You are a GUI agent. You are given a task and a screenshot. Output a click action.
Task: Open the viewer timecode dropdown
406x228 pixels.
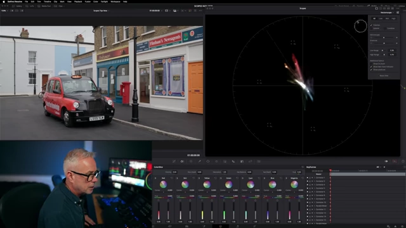(x=156, y=11)
